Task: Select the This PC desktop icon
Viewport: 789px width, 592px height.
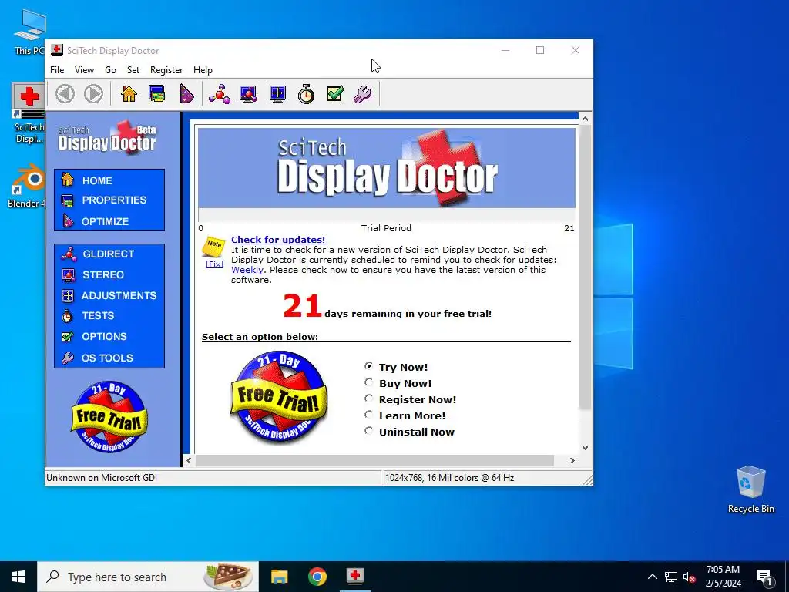Action: point(29,32)
